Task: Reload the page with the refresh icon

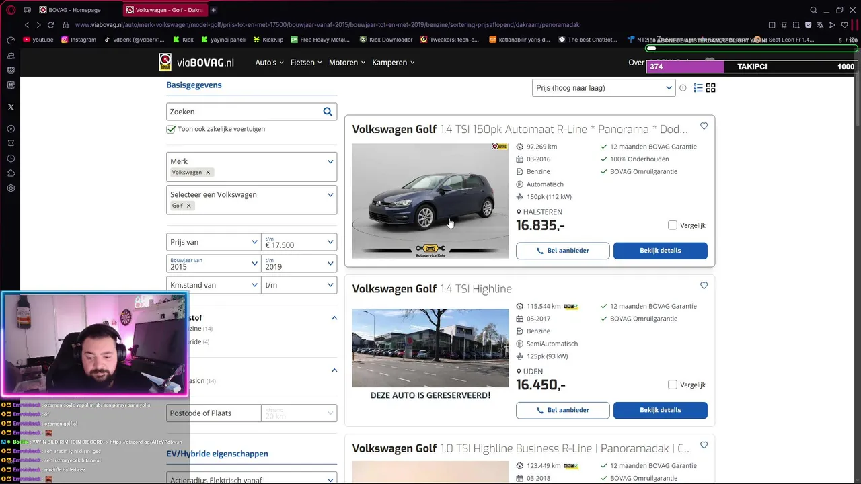Action: pyautogui.click(x=50, y=25)
